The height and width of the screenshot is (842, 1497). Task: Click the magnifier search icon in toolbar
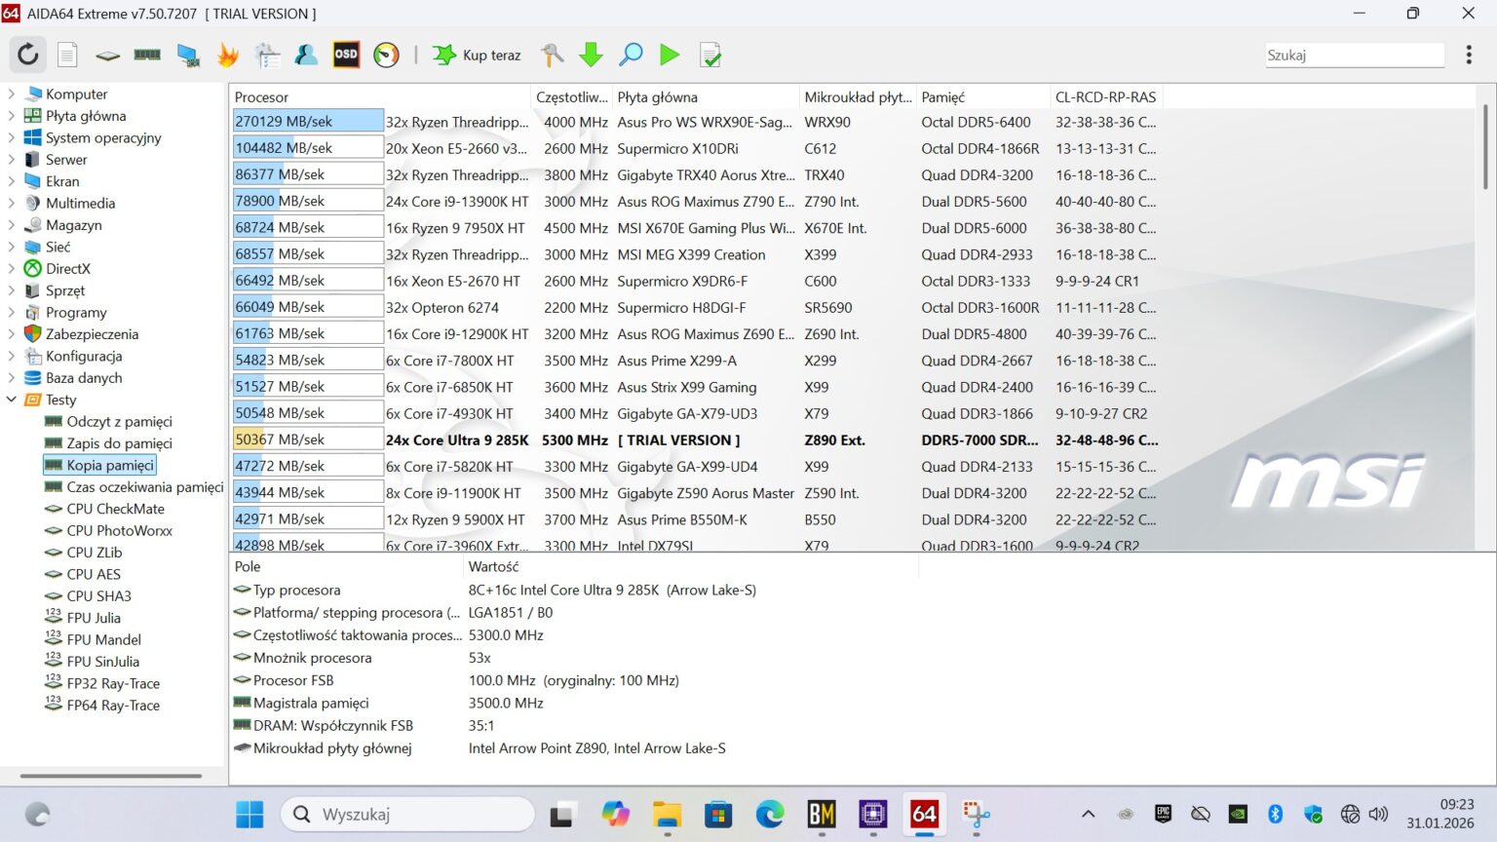(x=631, y=55)
